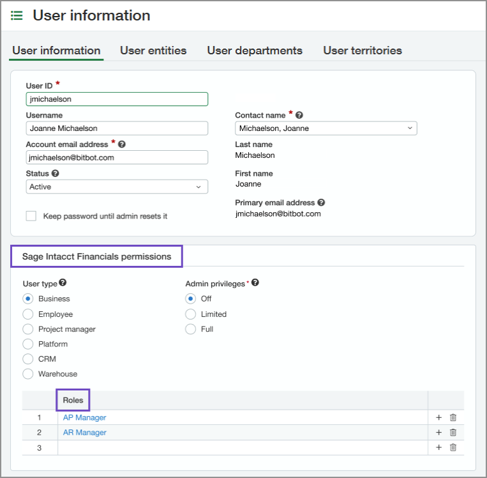Delete the empty third role row
Image resolution: width=487 pixels, height=478 pixels.
[x=453, y=448]
